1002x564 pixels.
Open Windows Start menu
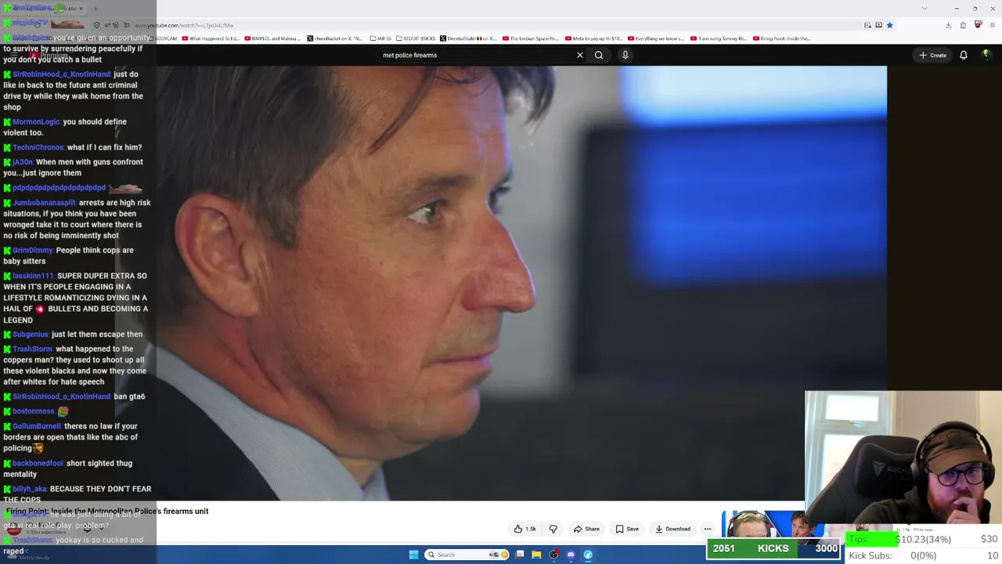pos(413,555)
